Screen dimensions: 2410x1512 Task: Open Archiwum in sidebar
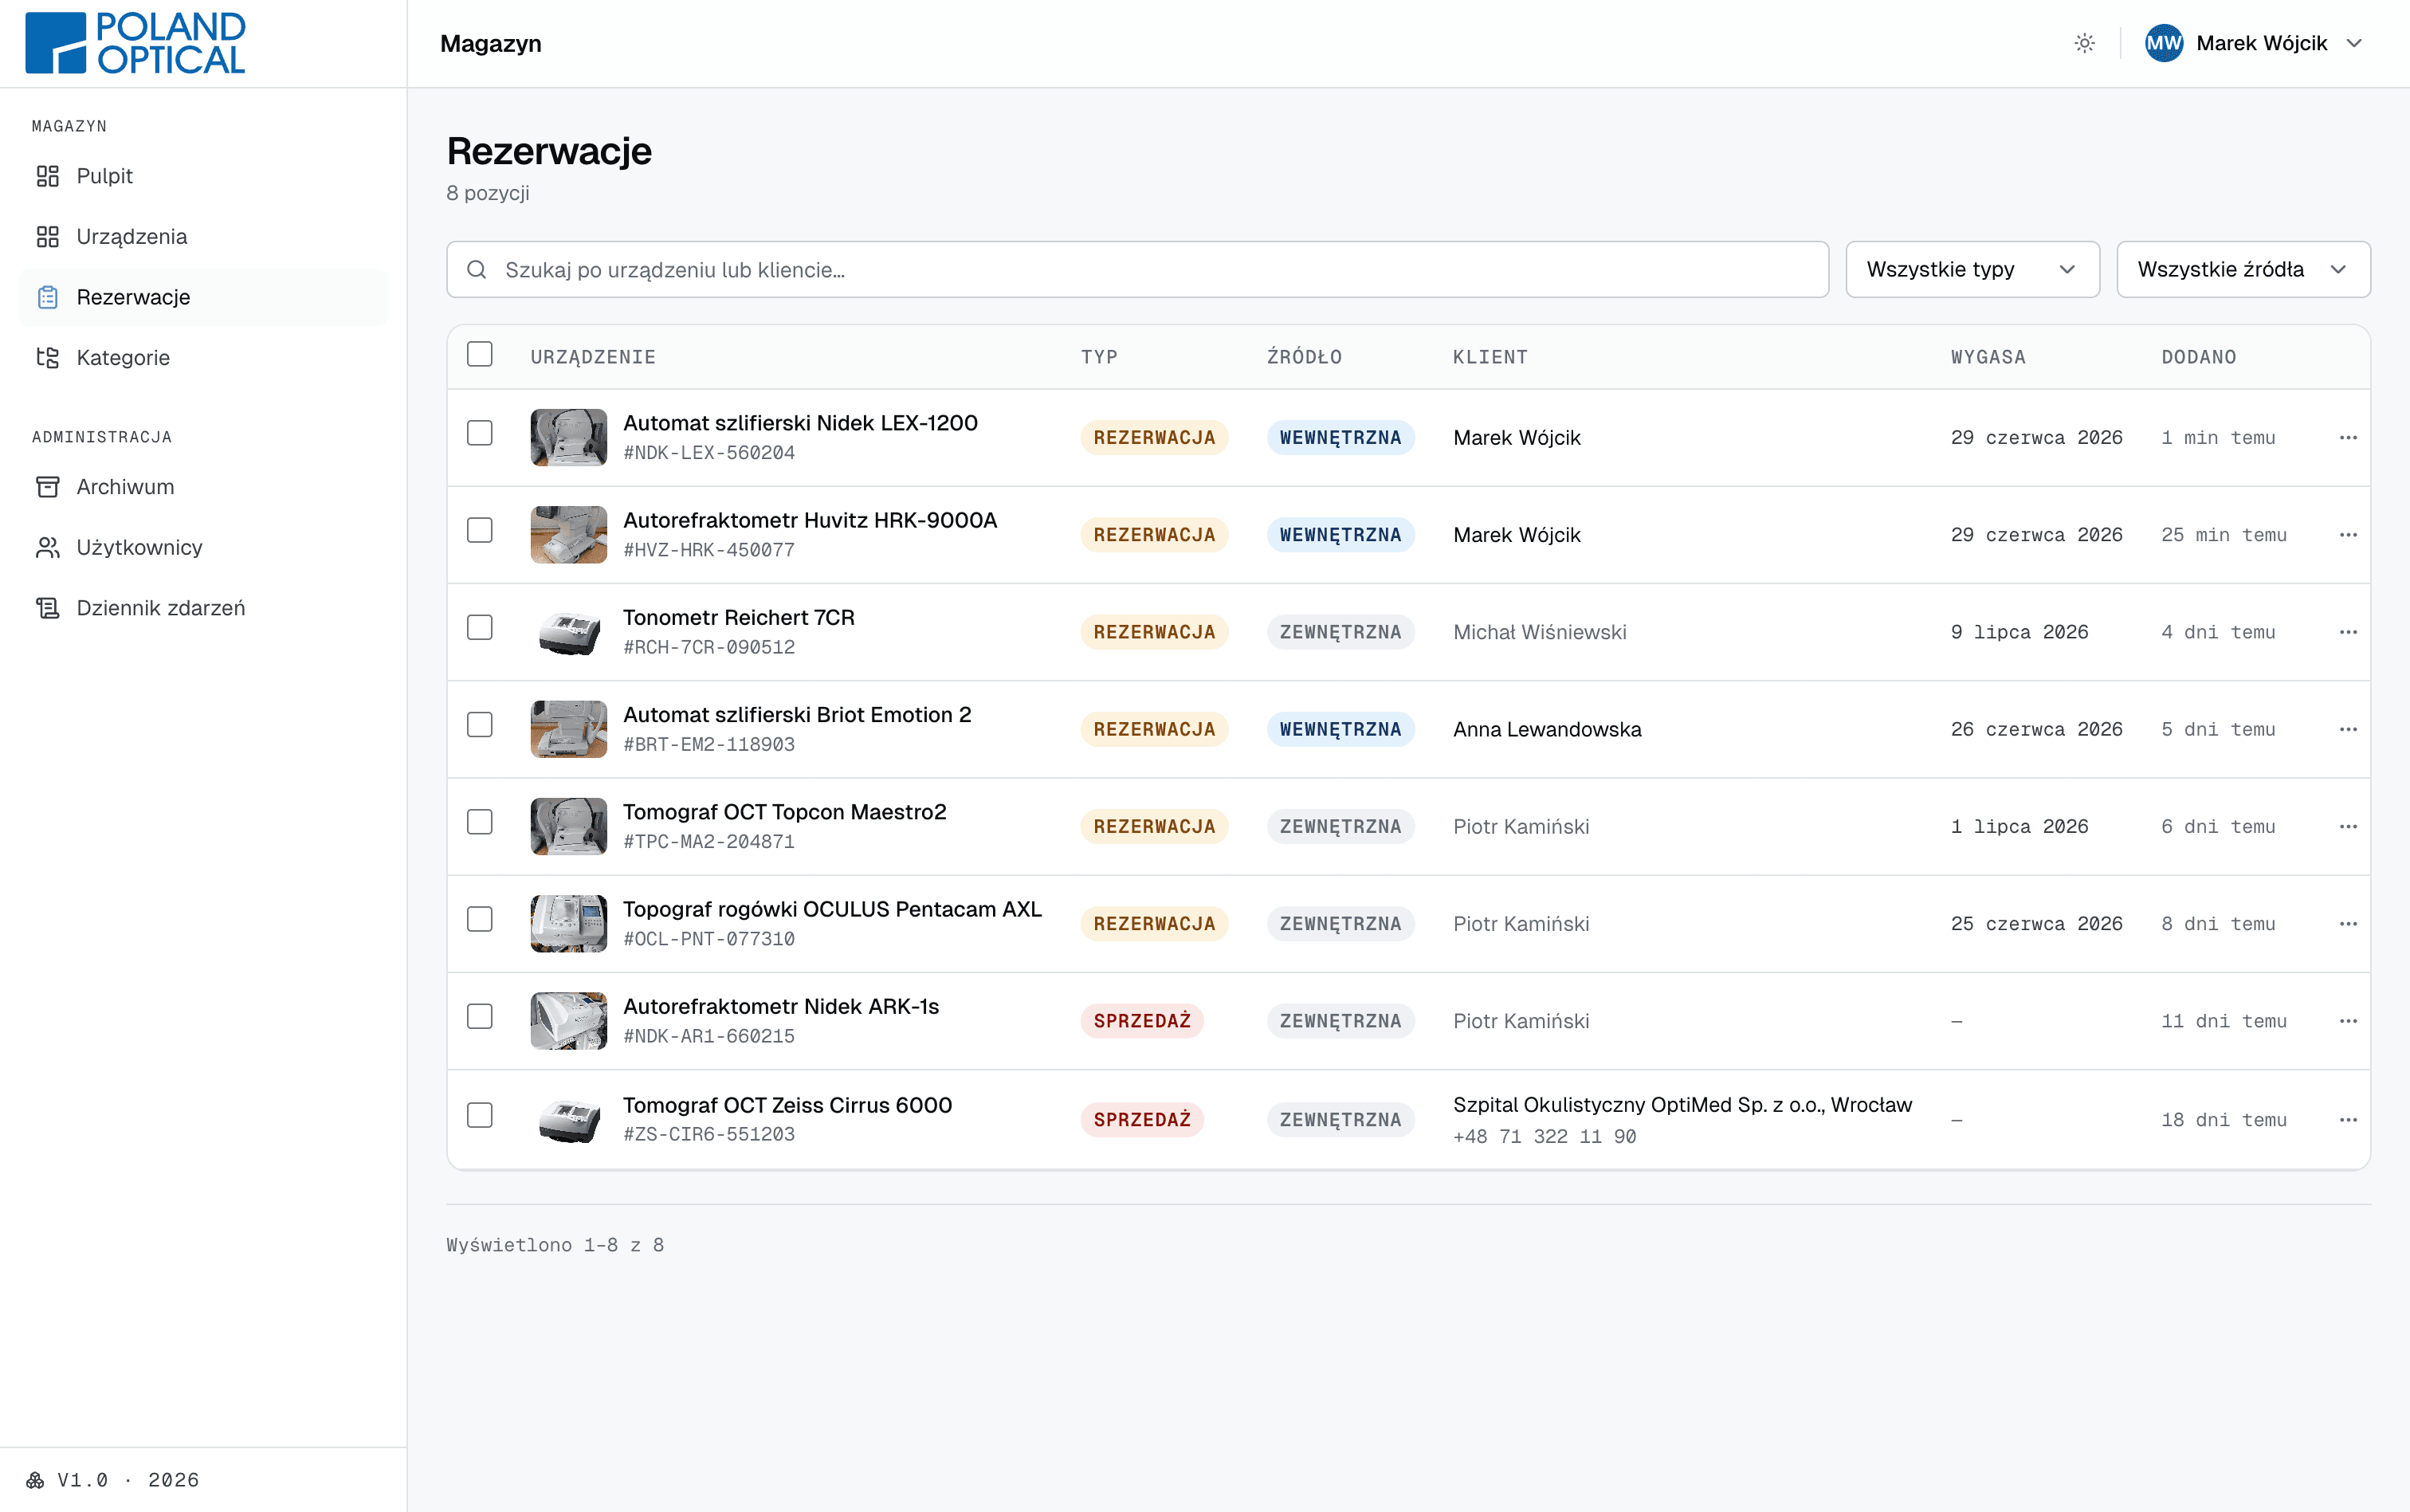(x=203, y=487)
